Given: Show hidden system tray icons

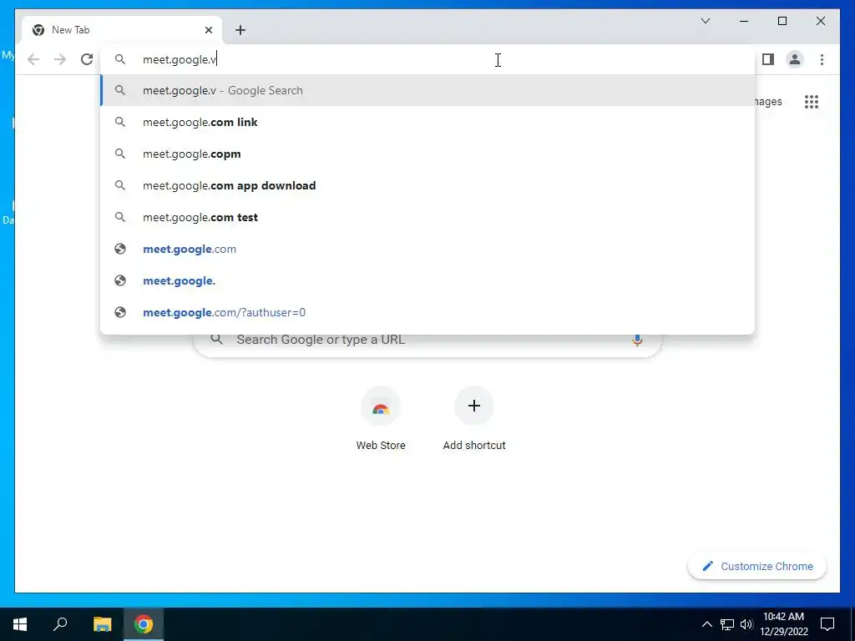Looking at the screenshot, I should (706, 624).
